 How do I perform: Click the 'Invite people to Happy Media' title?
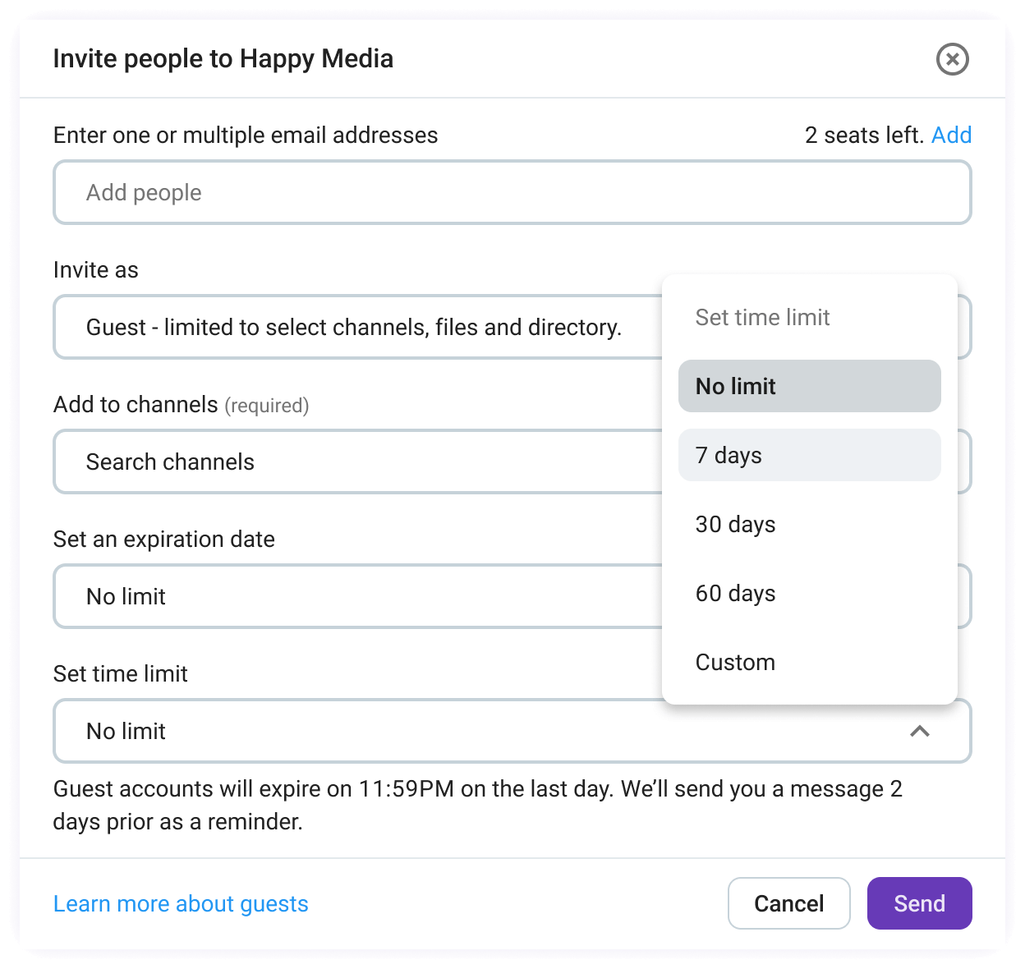point(223,58)
